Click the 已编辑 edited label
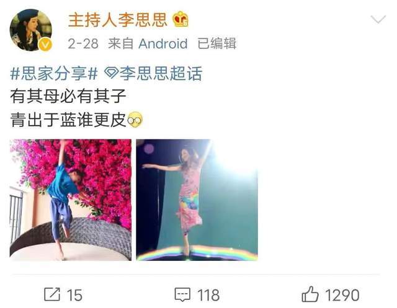 [217, 43]
